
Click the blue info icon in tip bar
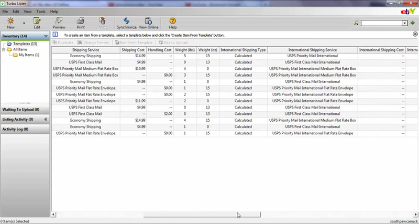tap(55, 34)
